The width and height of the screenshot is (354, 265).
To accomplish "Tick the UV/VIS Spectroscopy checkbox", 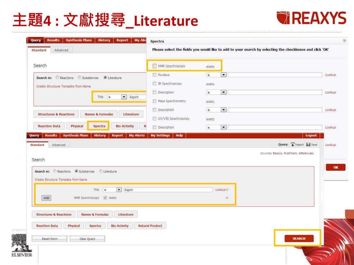I will (155, 119).
